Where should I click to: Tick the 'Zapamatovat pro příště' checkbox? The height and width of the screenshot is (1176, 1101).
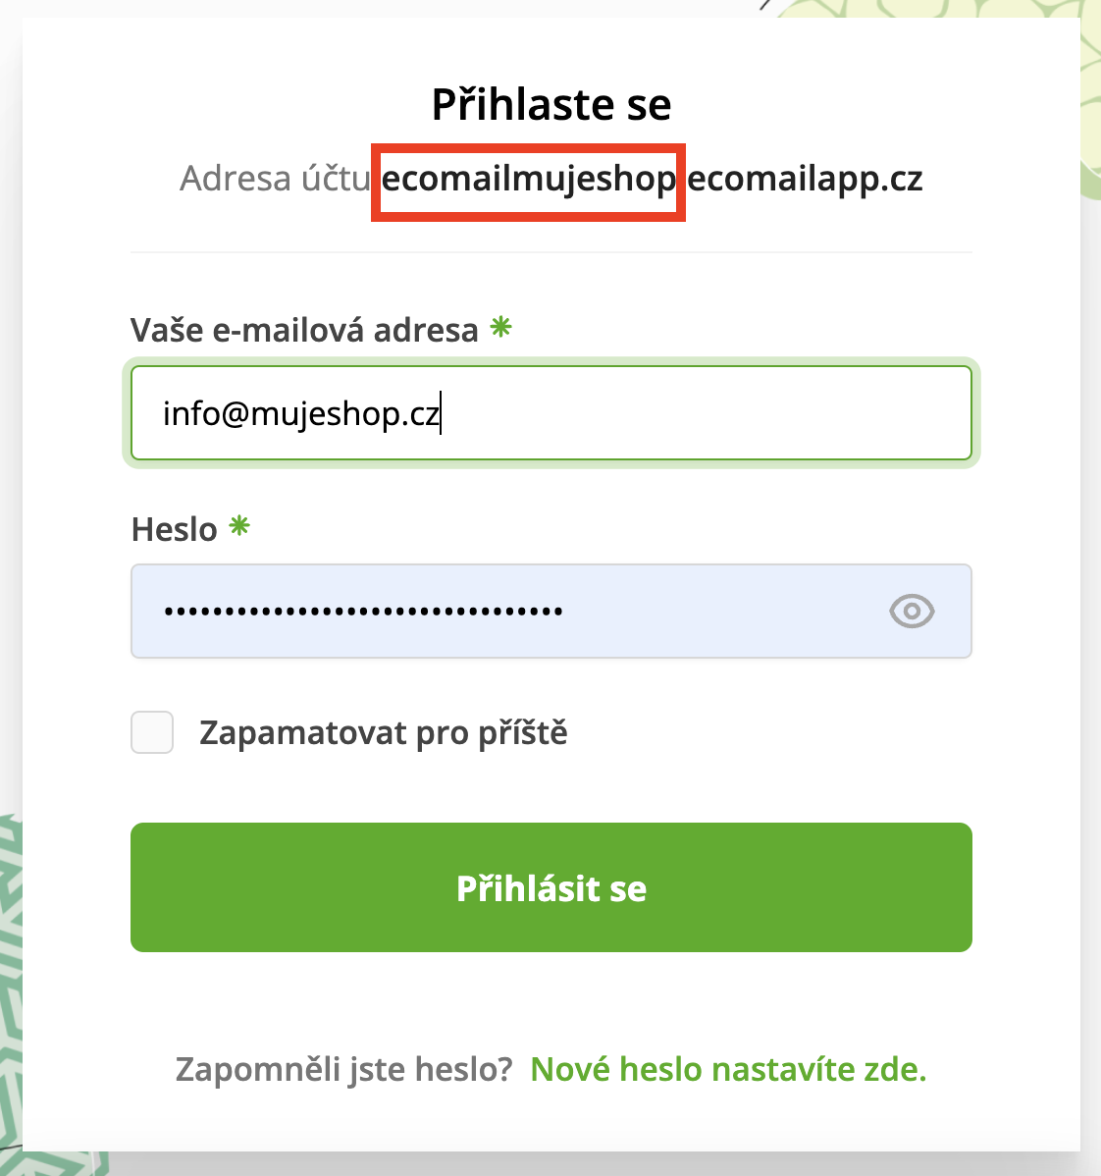coord(152,732)
